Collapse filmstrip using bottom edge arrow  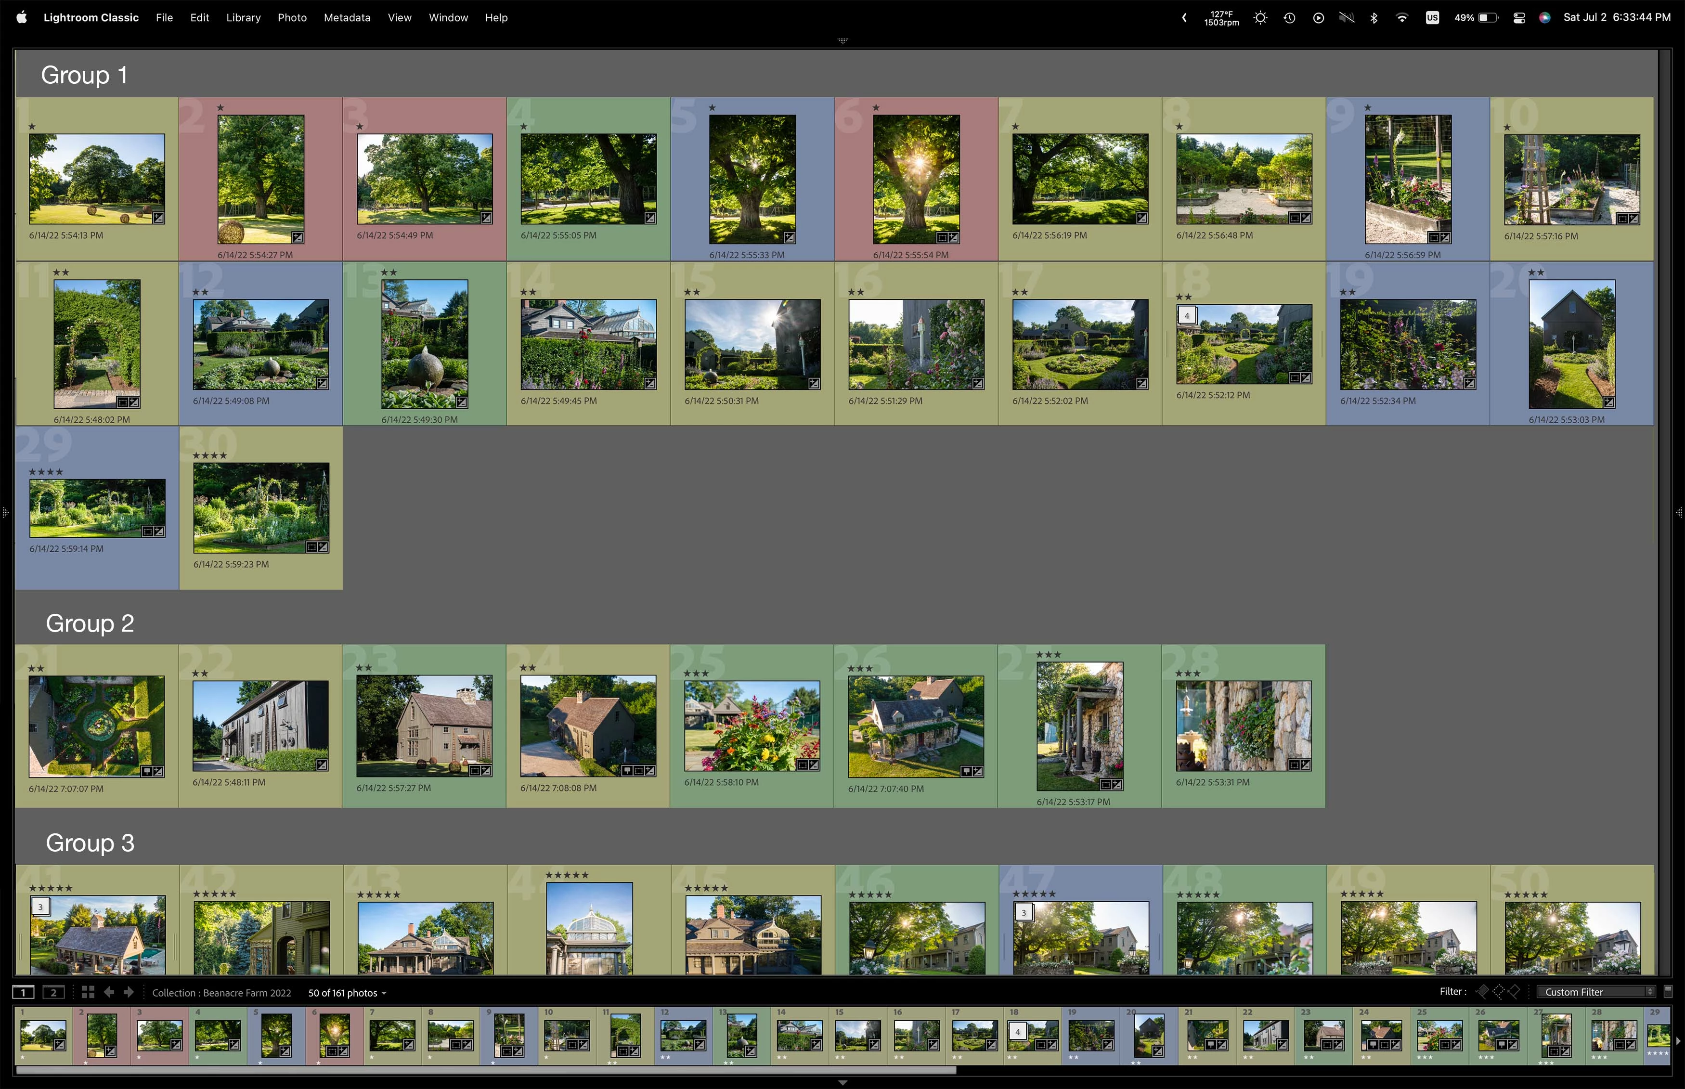point(842,1083)
